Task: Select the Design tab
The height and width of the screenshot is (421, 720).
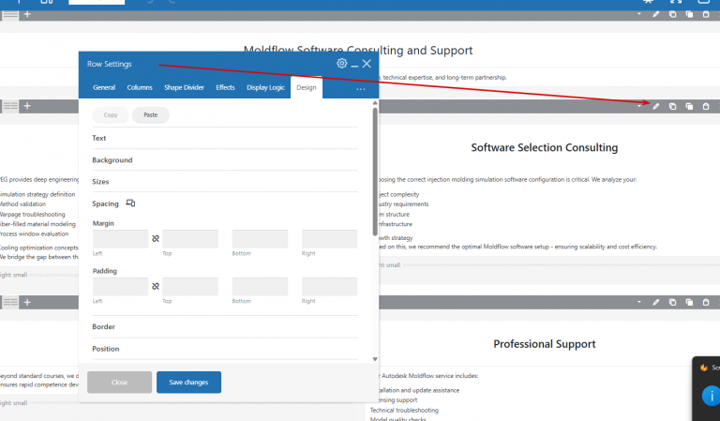Action: pos(307,87)
